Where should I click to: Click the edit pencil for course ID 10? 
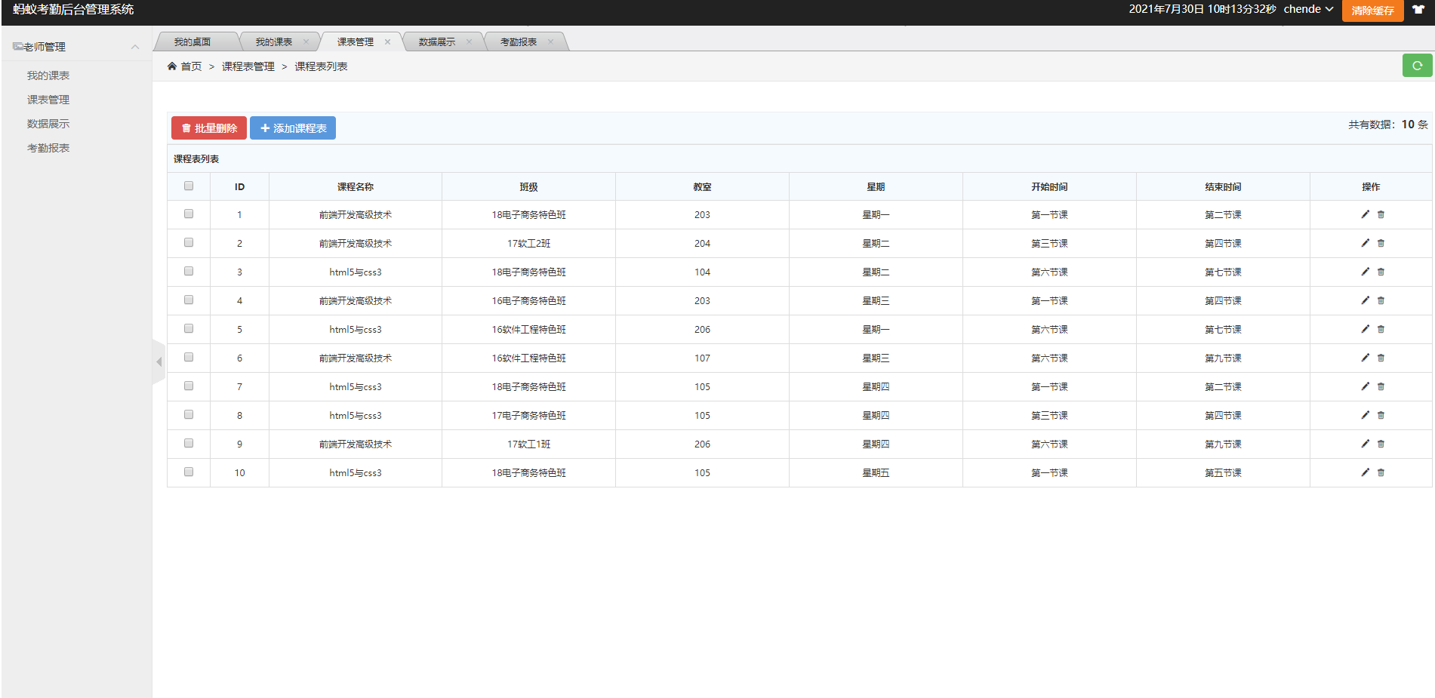[x=1365, y=472]
